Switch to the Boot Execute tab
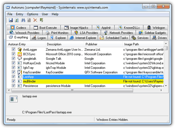This screenshot has width=175, height=128. pyautogui.click(x=45, y=28)
